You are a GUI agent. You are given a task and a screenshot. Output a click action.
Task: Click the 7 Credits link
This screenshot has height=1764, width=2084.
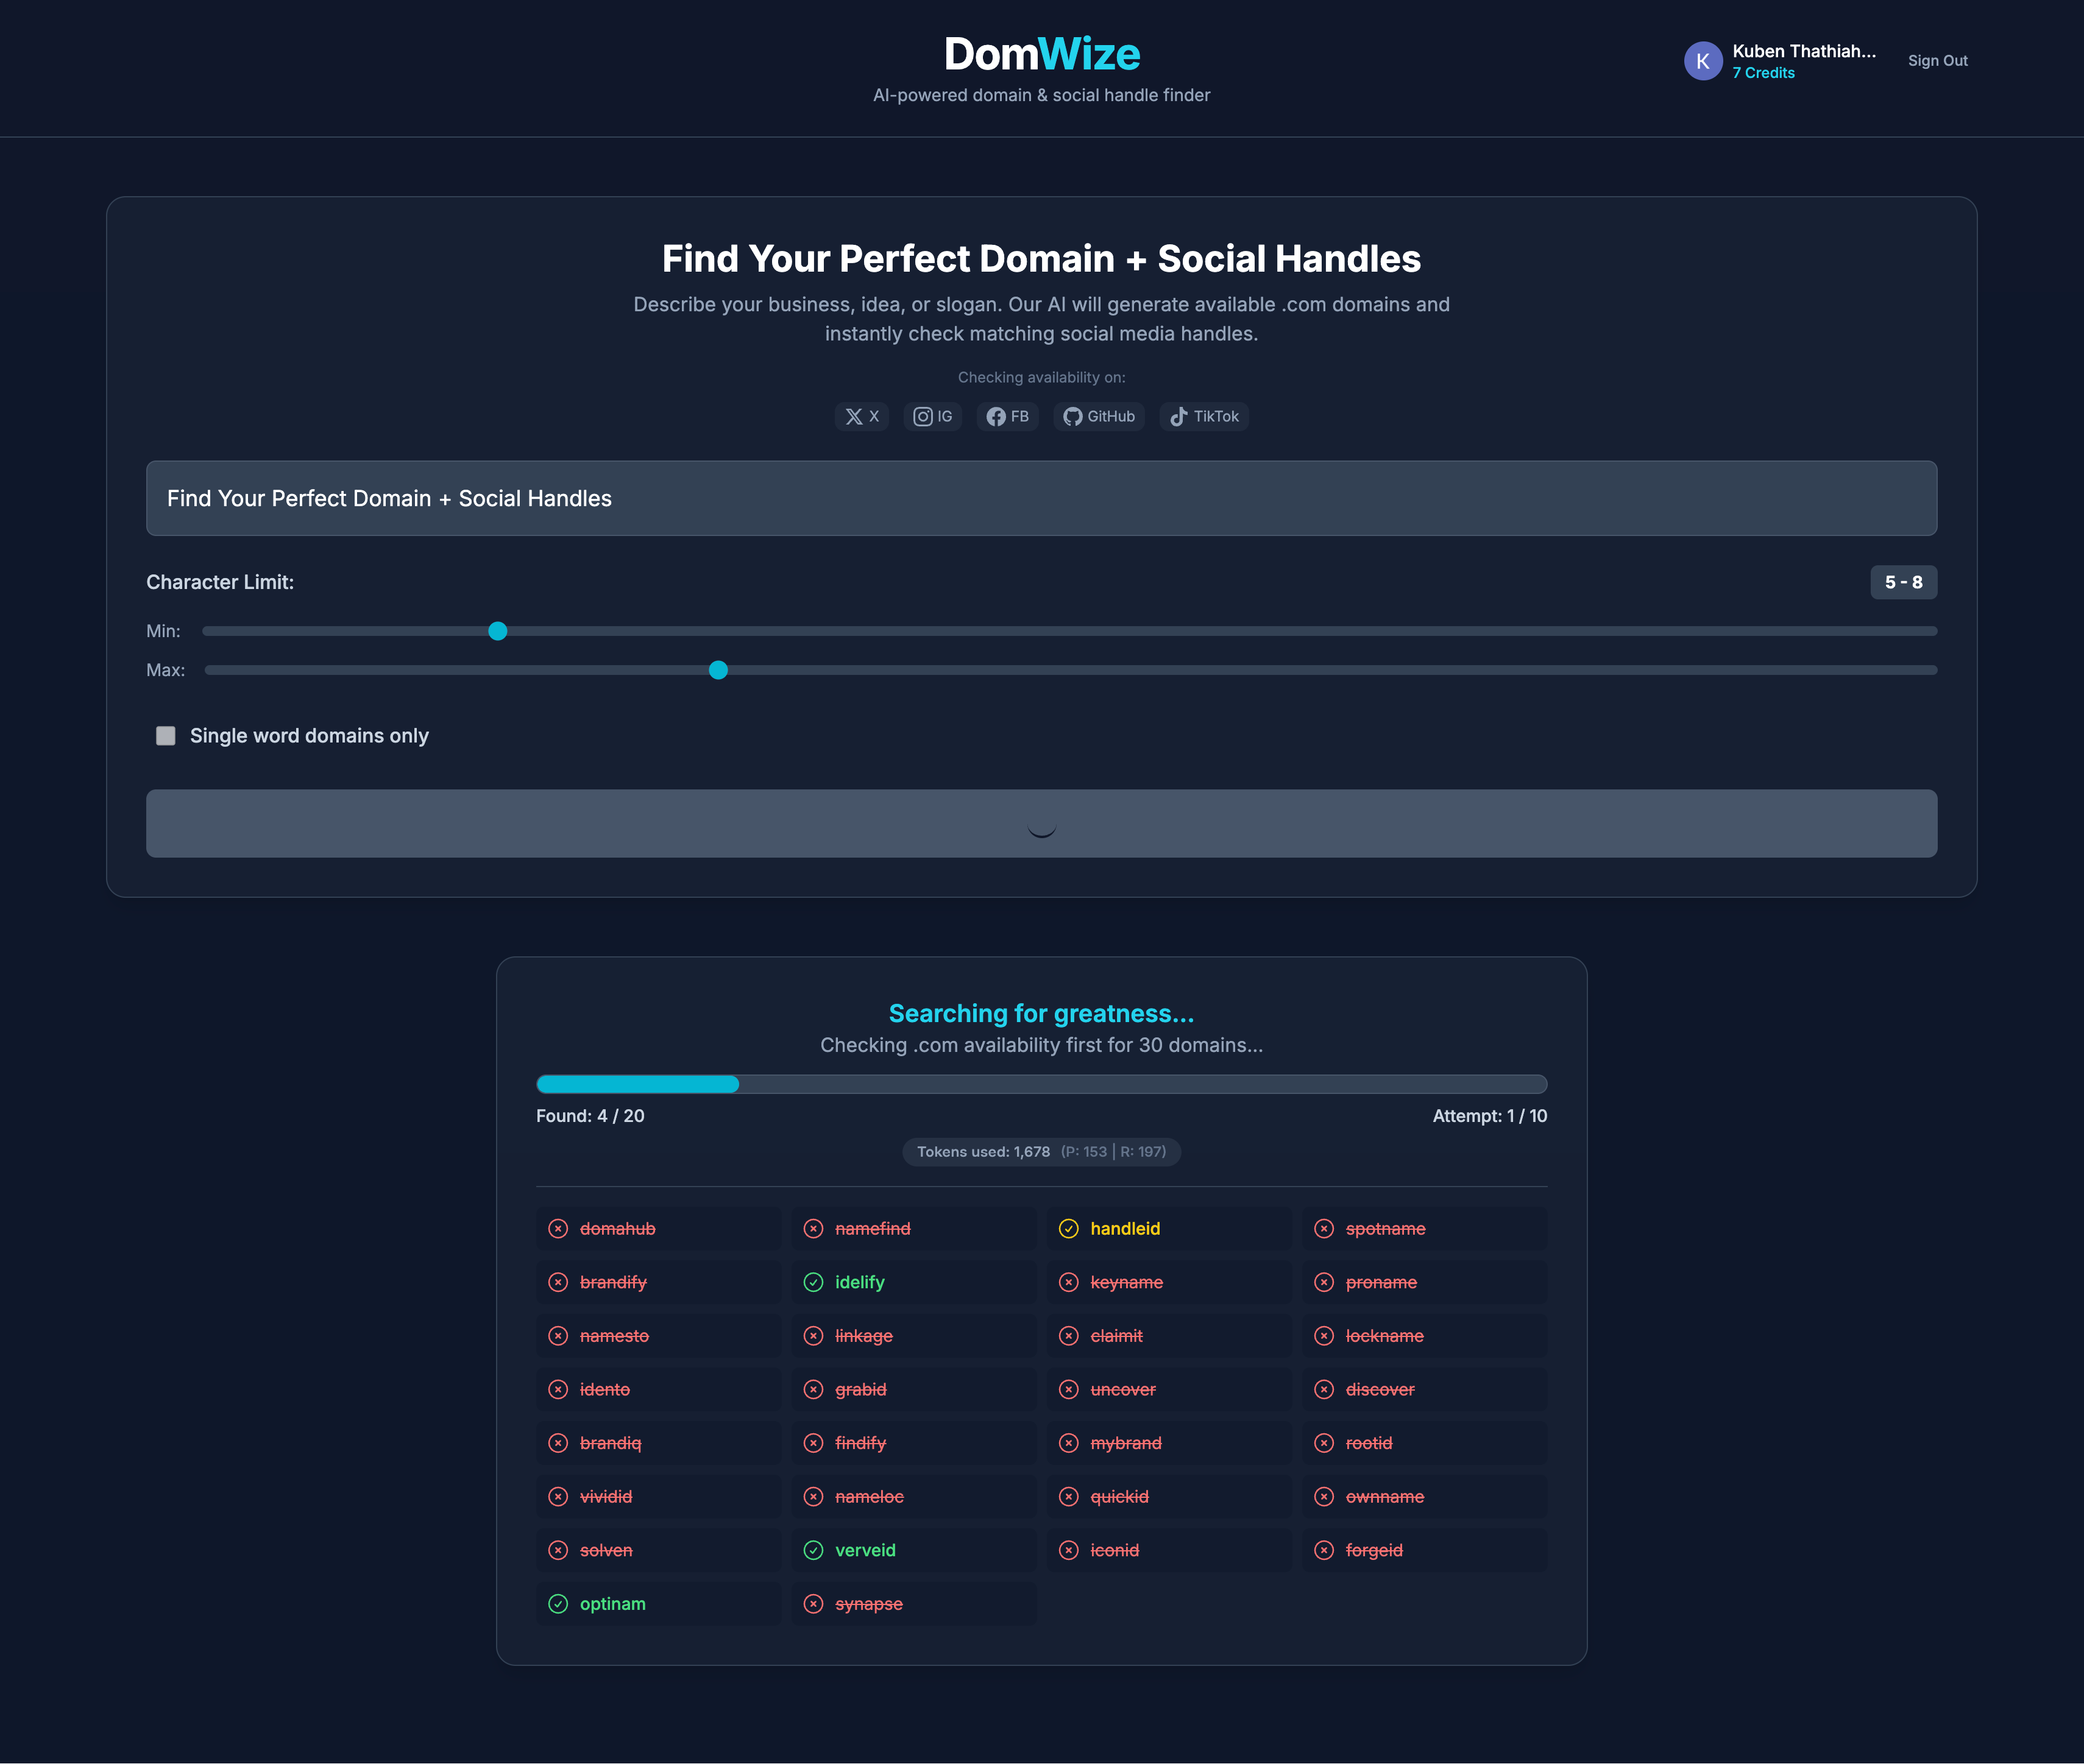1763,73
